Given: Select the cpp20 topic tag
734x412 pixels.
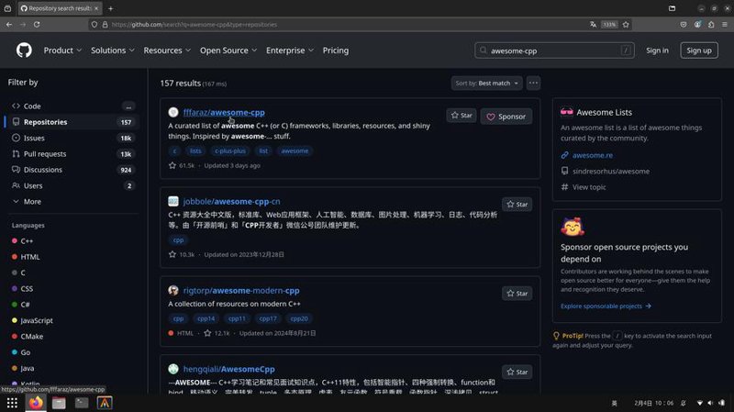Looking at the screenshot, I should coord(299,318).
